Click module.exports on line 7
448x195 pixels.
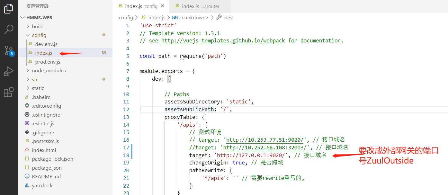pos(161,71)
